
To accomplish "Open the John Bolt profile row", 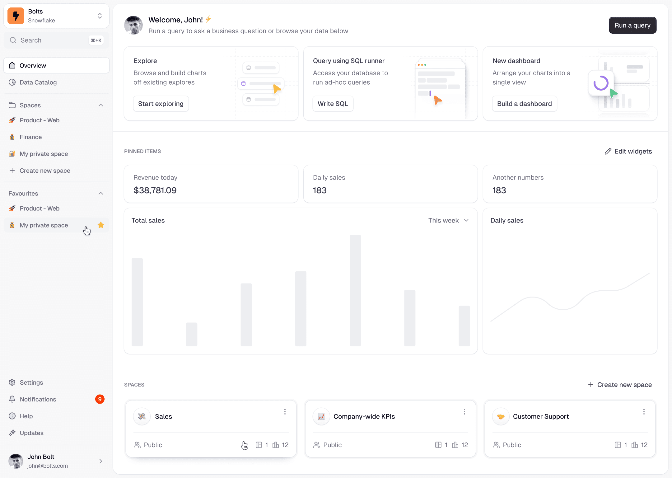I will 56,461.
